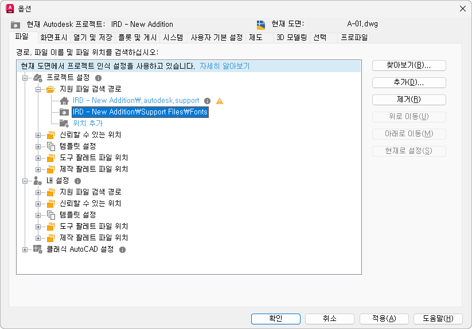Select the 클래식 AutoCAD 설정 label
This screenshot has width=472, height=329.
pyautogui.click(x=80, y=249)
